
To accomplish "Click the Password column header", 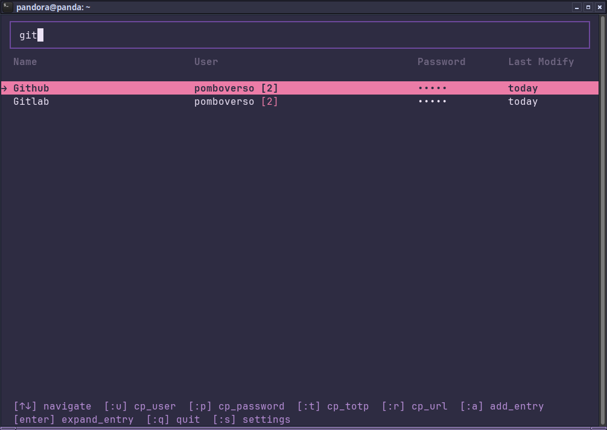I will pyautogui.click(x=441, y=62).
